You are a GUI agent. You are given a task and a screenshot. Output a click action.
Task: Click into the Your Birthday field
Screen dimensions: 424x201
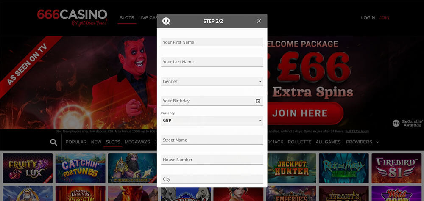click(212, 101)
